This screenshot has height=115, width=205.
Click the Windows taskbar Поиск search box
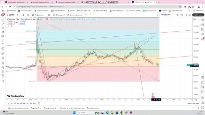(88, 112)
